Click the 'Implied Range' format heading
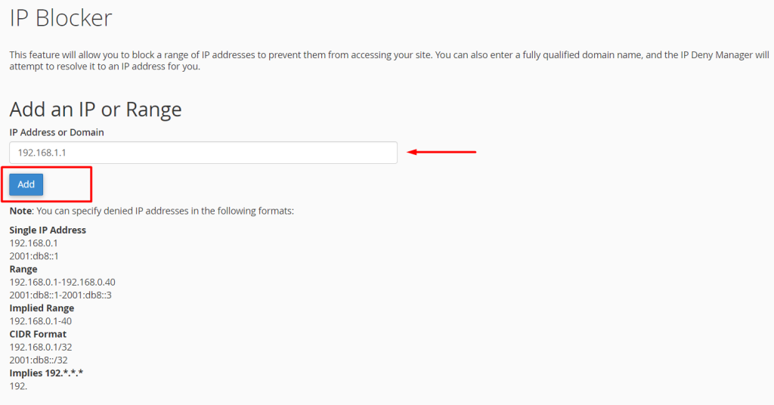Viewport: 774px width, 405px height. (42, 308)
